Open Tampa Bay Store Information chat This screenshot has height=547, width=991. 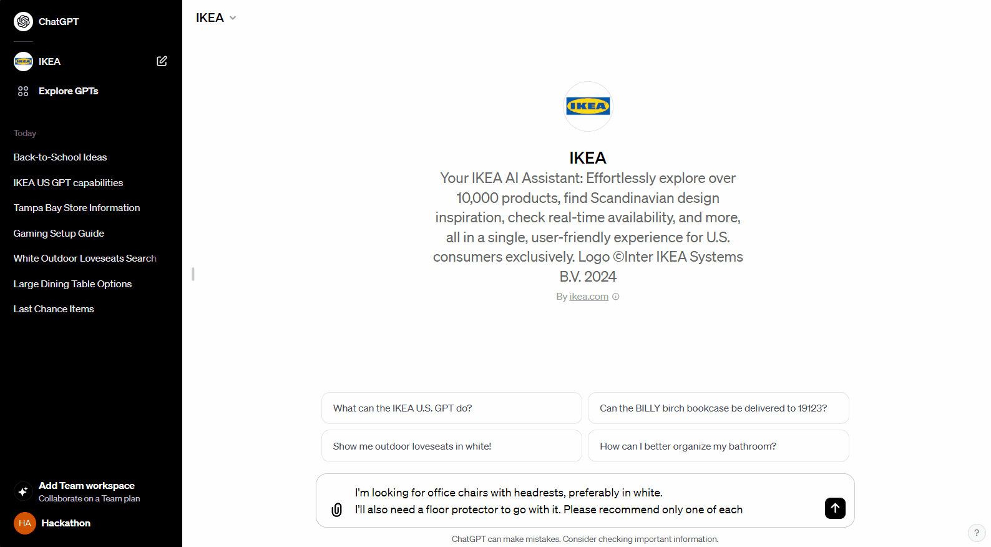[x=77, y=208]
